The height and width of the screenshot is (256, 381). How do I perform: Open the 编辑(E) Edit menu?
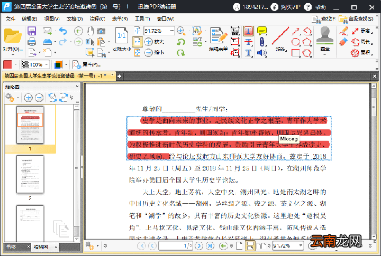click(x=30, y=18)
